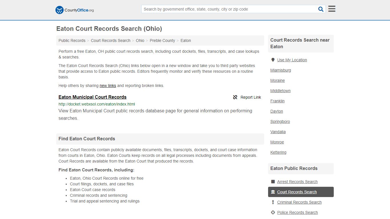Click the crosshair icon beside Police Records
This screenshot has width=390, height=219.
(273, 212)
